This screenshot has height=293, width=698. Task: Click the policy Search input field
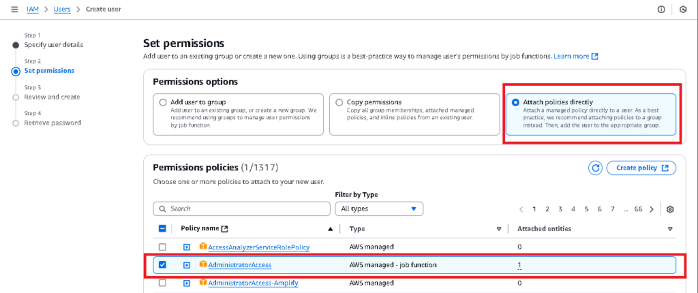pyautogui.click(x=242, y=209)
